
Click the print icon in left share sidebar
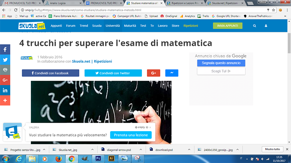coord(5,70)
